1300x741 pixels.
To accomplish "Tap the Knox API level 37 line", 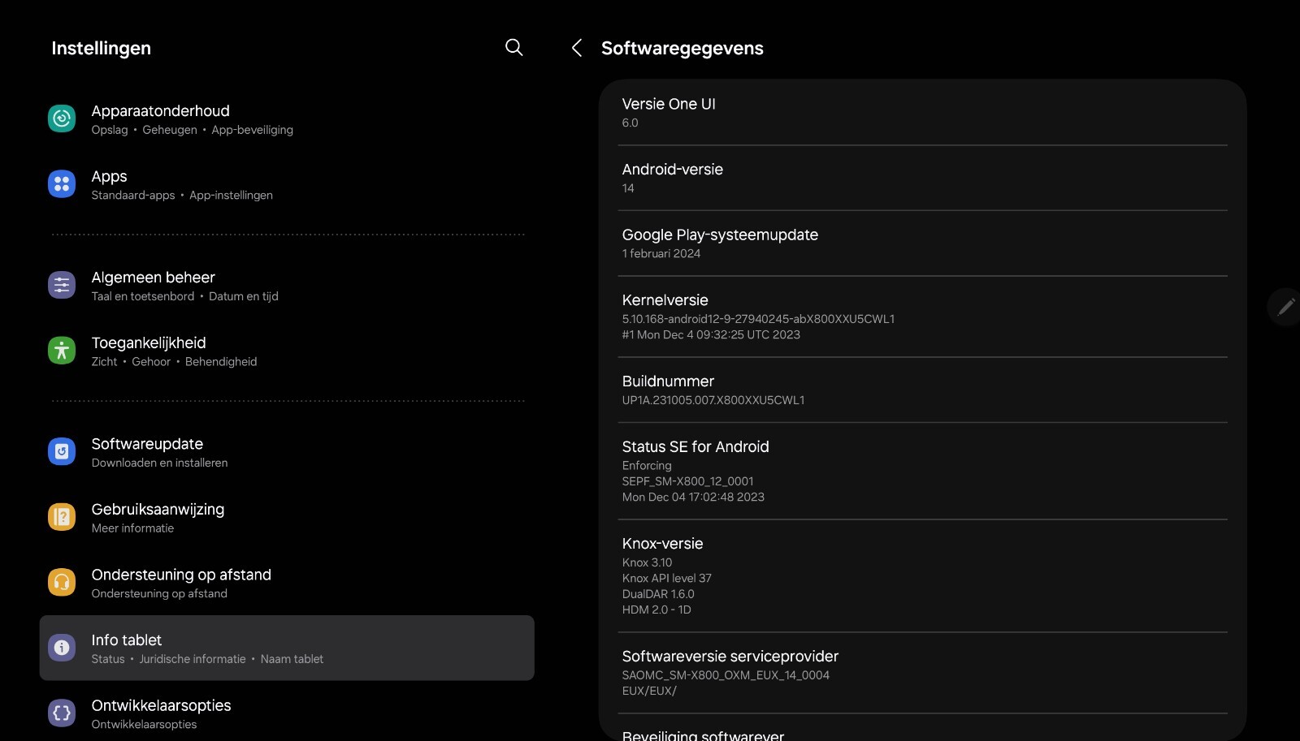I will [666, 579].
